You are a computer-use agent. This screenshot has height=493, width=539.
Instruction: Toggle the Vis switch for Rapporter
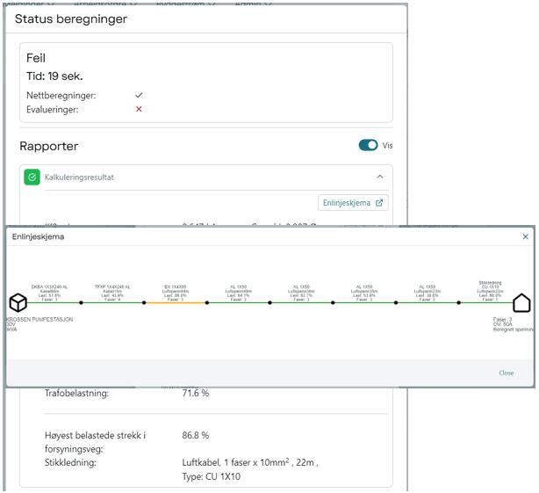pyautogui.click(x=368, y=145)
